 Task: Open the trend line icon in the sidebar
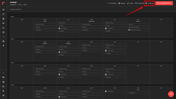[3, 37]
